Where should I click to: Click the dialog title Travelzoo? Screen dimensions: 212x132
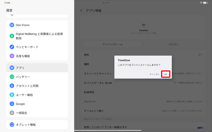click(124, 60)
